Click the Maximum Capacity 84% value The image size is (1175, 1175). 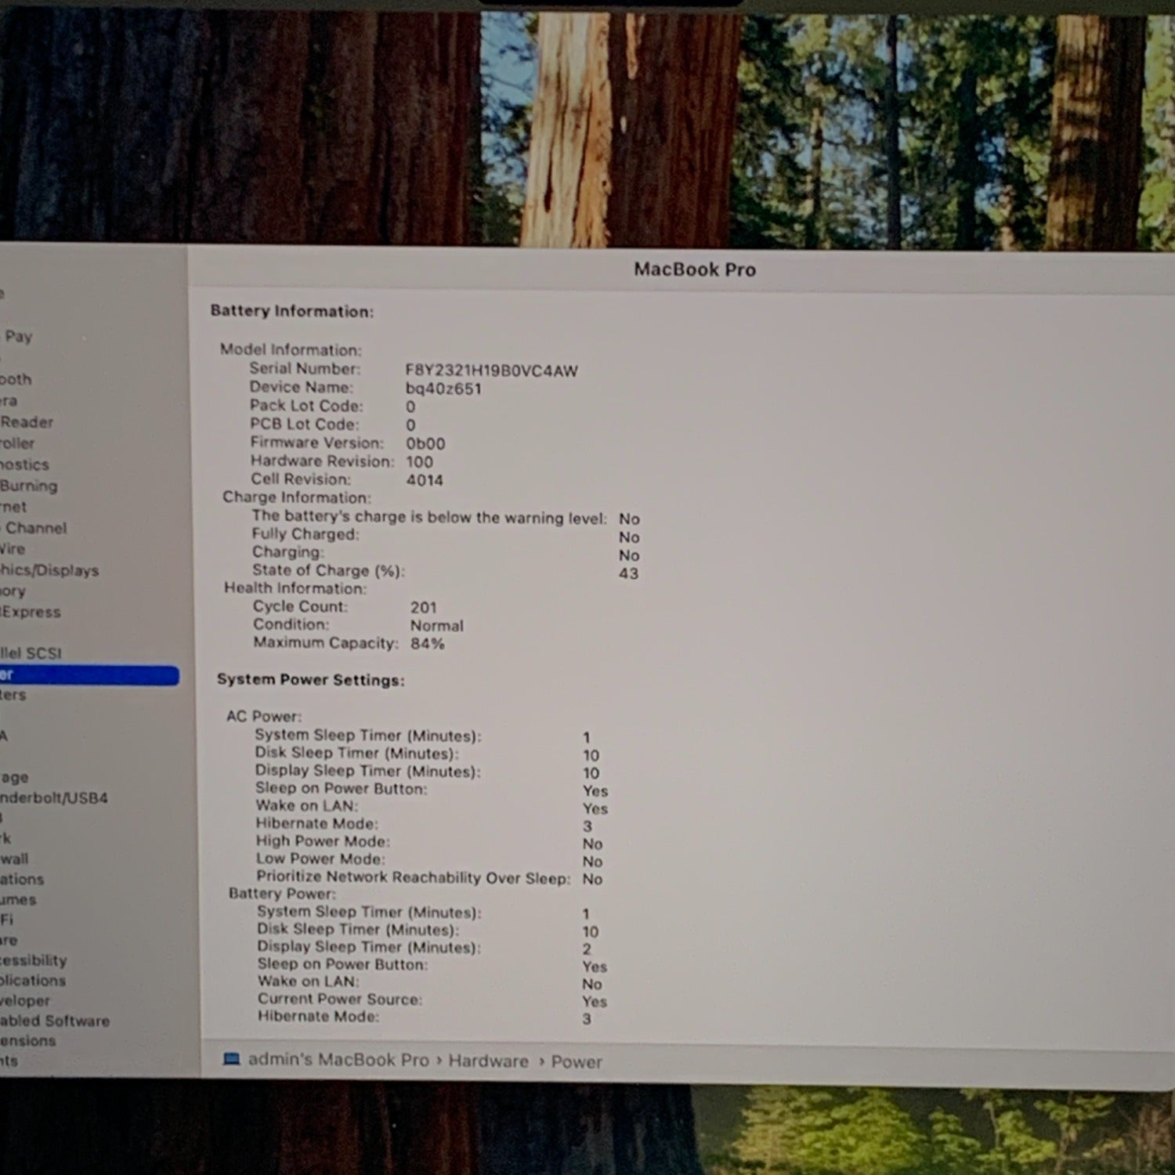[427, 644]
